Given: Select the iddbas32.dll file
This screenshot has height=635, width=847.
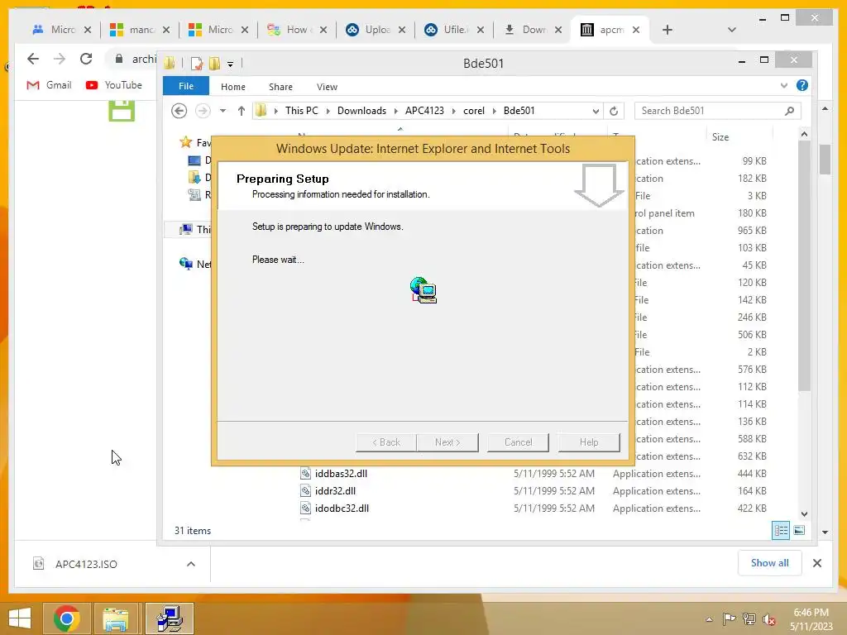Looking at the screenshot, I should 341,474.
